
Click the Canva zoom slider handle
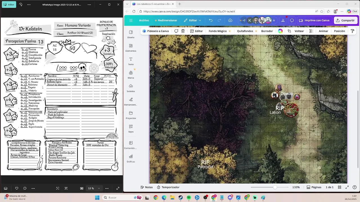click(275, 187)
